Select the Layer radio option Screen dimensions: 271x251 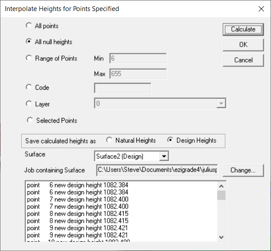point(29,104)
